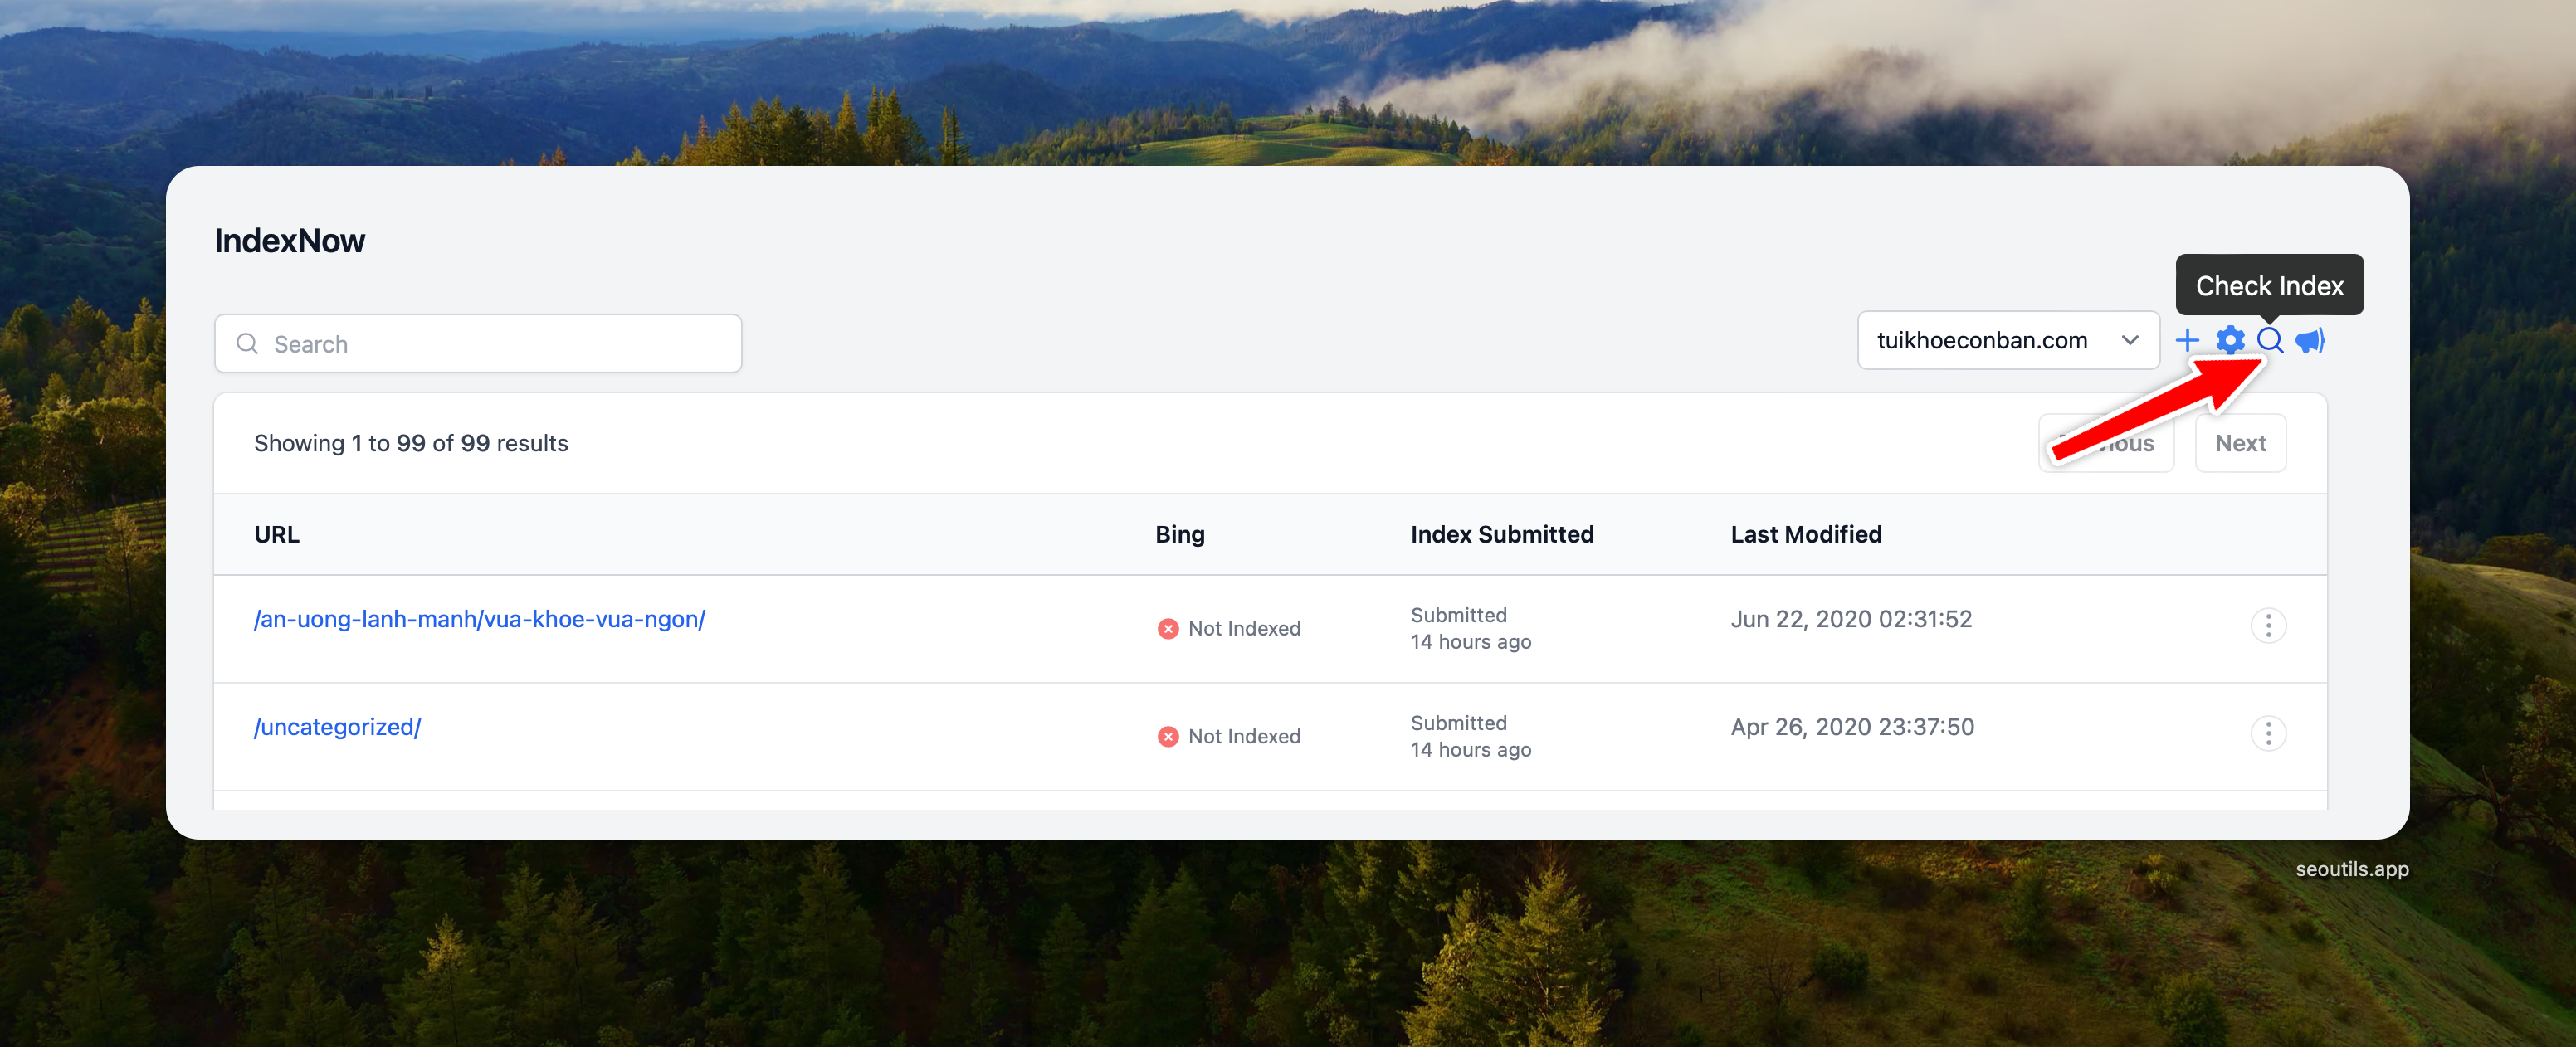The height and width of the screenshot is (1047, 2576).
Task: Click the megaphone submit icon
Action: click(x=2310, y=340)
